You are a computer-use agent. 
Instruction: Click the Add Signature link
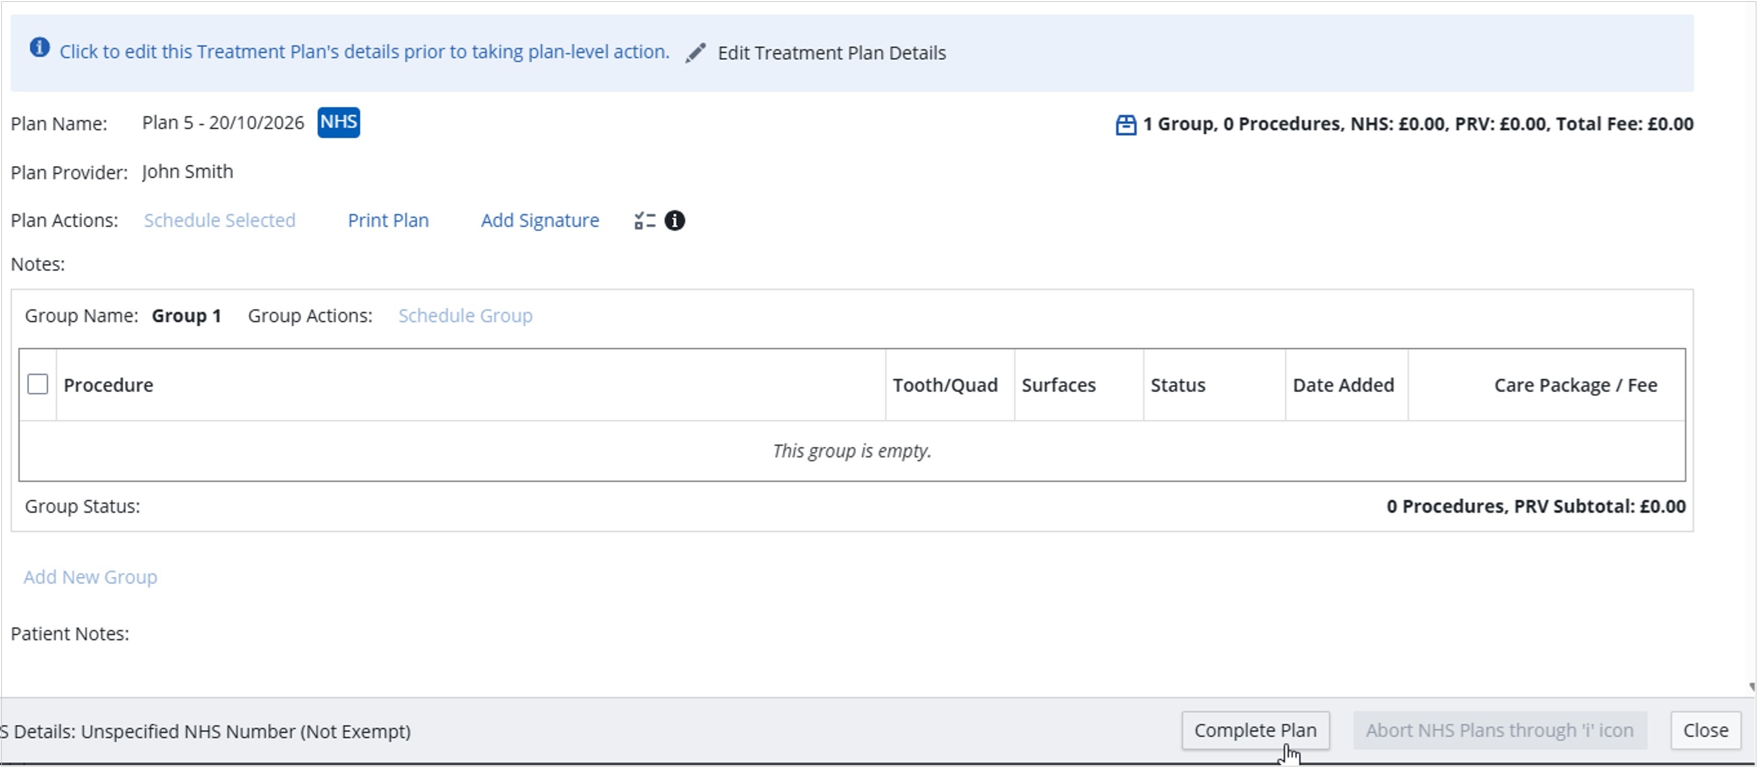(540, 221)
